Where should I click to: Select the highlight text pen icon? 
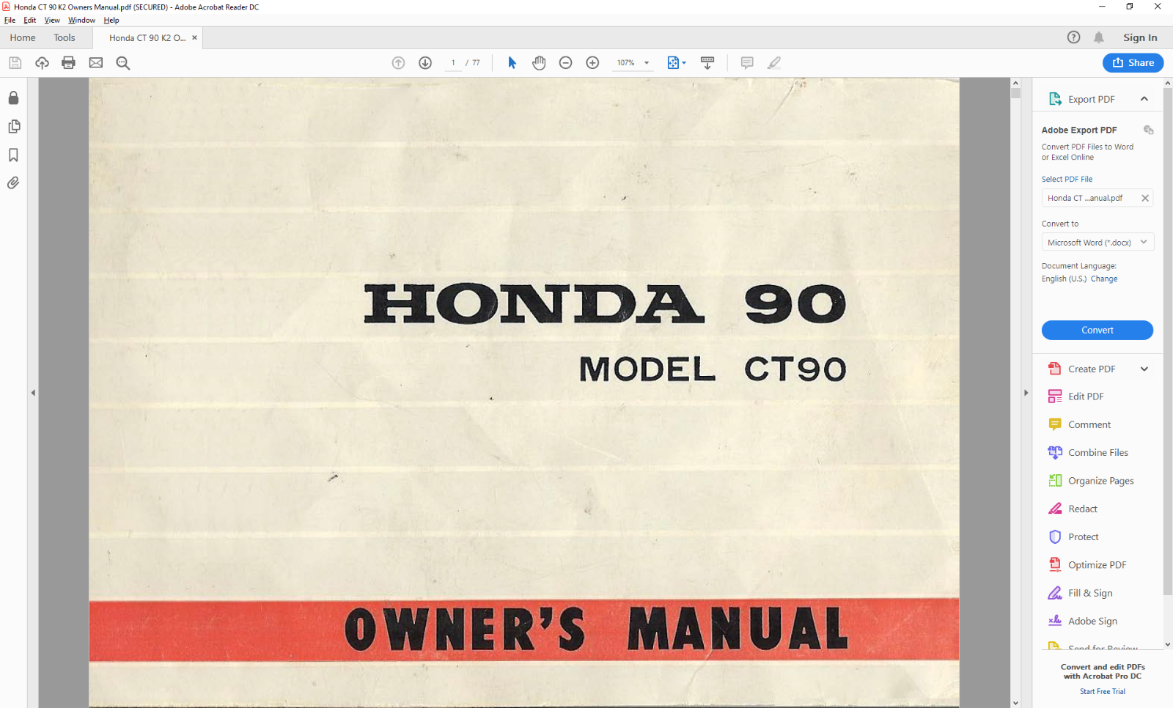(x=774, y=63)
